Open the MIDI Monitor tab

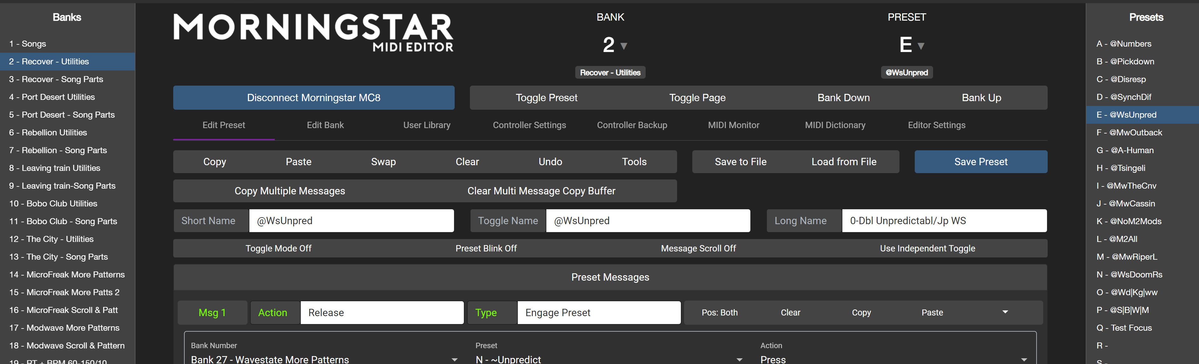click(733, 125)
